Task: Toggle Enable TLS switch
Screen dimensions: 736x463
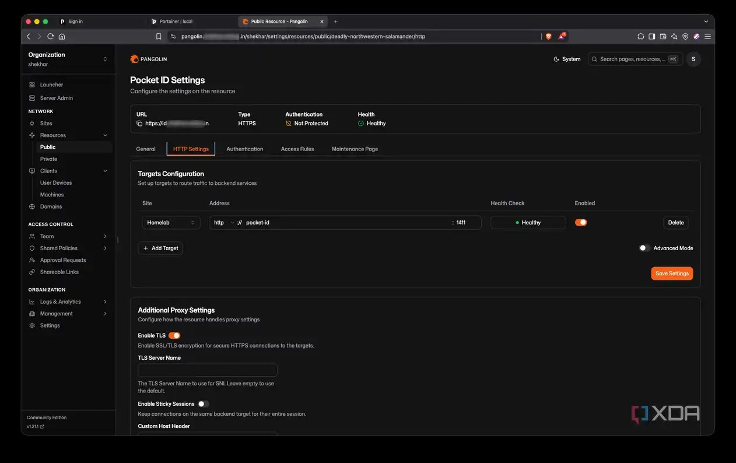Action: click(174, 335)
